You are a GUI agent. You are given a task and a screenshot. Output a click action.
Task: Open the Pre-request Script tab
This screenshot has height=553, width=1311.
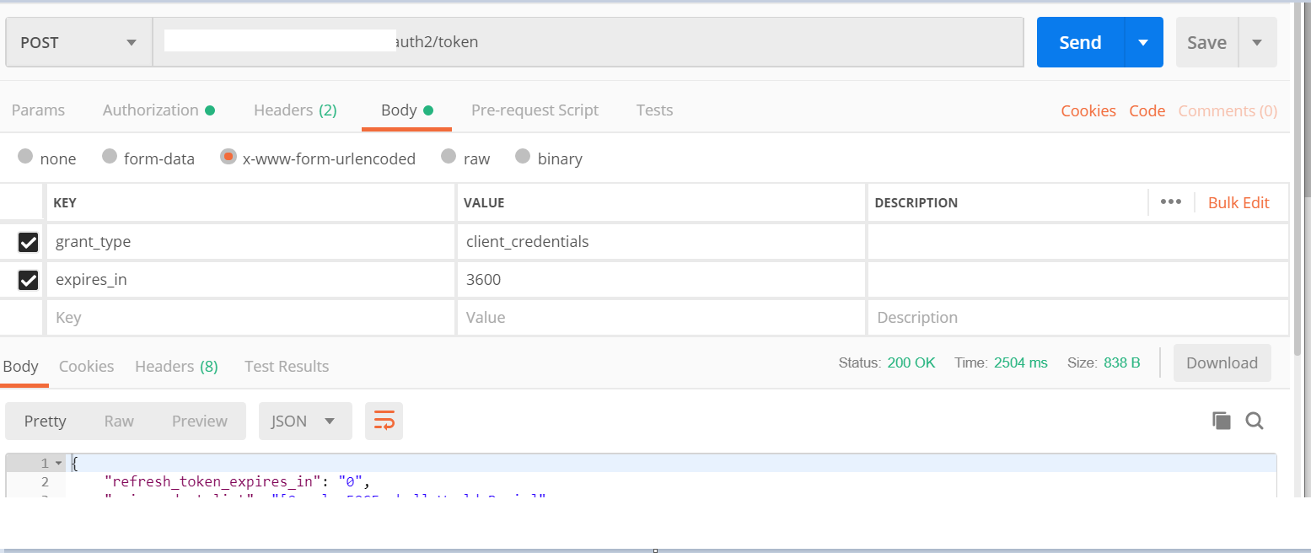535,110
